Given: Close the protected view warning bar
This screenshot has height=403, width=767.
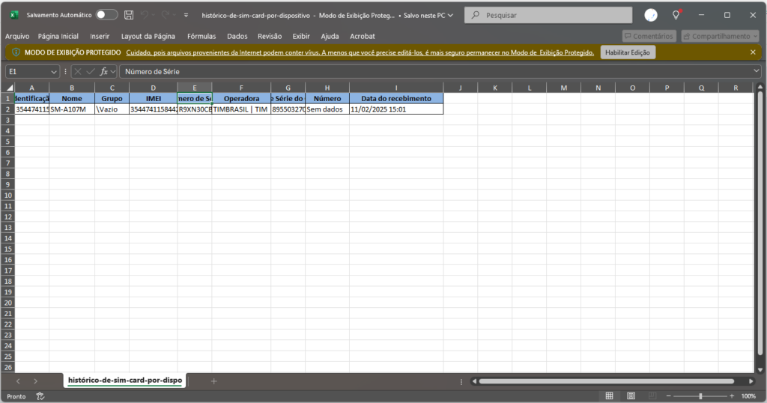Looking at the screenshot, I should click(x=753, y=52).
